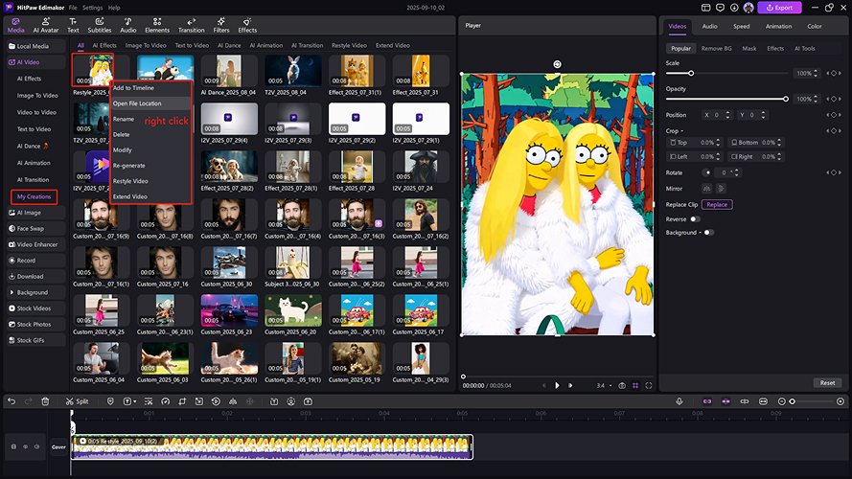852x479 pixels.
Task: Toggle track visibility eye icon
Action: [x=25, y=447]
